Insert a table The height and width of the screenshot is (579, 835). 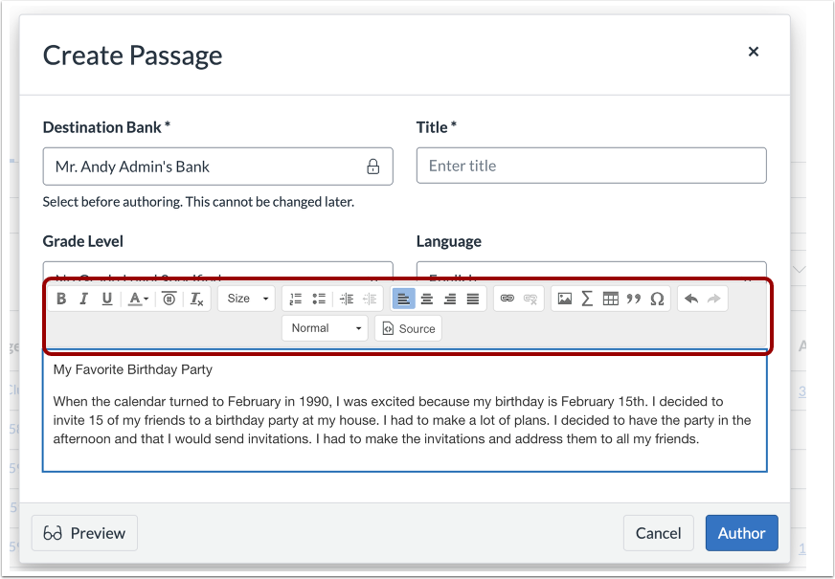(x=610, y=298)
